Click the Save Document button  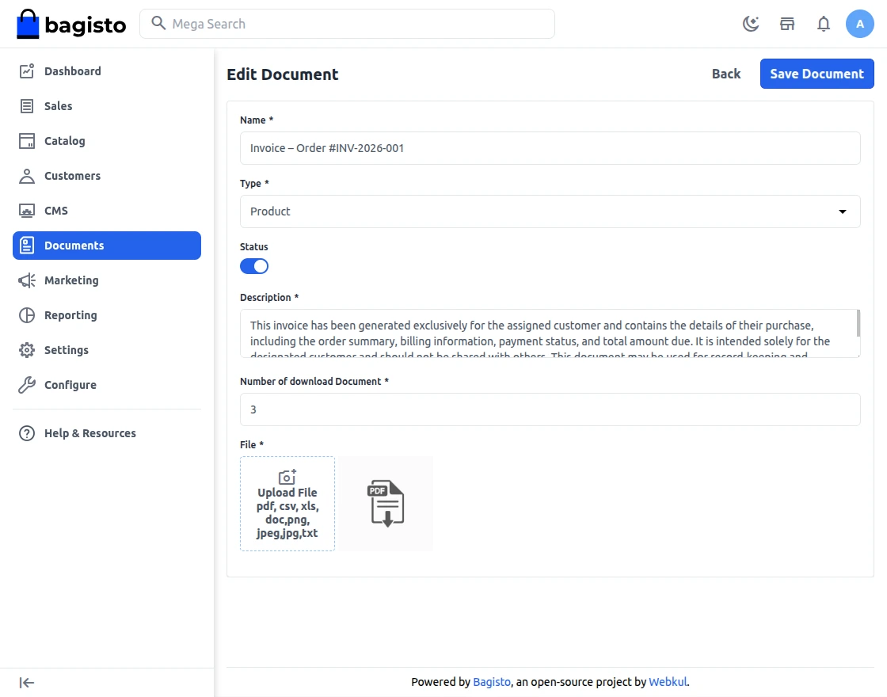point(817,74)
